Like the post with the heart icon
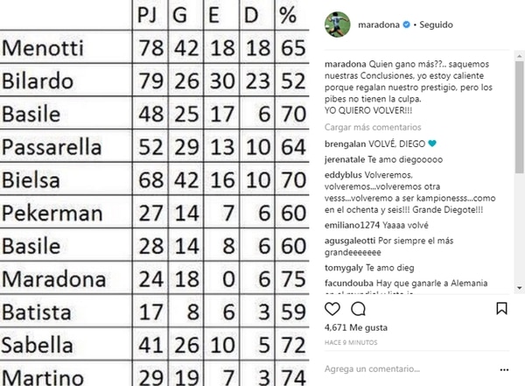 tap(332, 309)
